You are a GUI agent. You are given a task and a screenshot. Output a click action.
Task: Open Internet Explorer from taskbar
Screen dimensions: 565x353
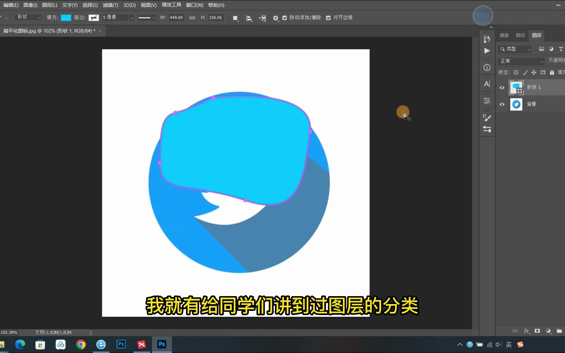[101, 345]
